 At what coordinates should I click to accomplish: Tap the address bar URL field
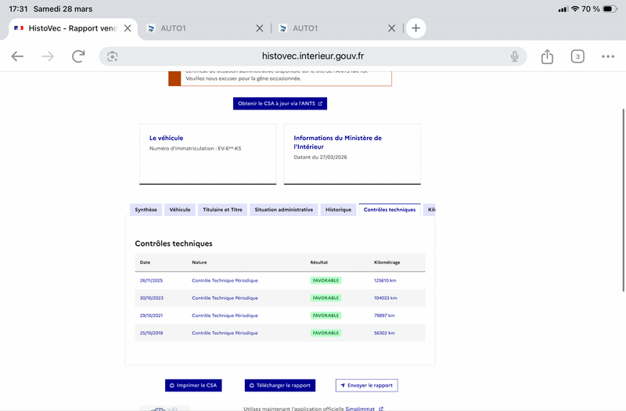(313, 56)
